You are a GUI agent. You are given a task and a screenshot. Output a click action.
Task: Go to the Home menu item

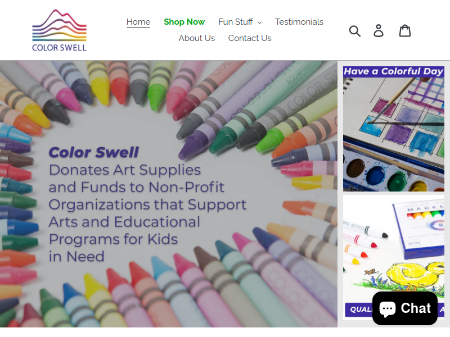point(138,22)
